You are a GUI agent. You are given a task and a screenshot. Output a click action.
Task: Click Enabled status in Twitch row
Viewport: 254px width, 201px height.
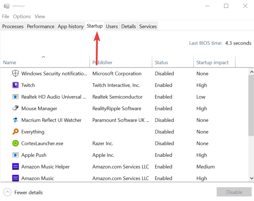coord(164,85)
